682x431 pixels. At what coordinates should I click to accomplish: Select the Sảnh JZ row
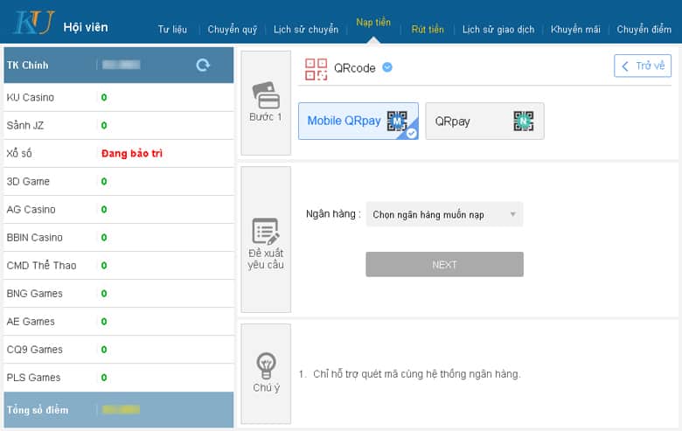(x=118, y=125)
